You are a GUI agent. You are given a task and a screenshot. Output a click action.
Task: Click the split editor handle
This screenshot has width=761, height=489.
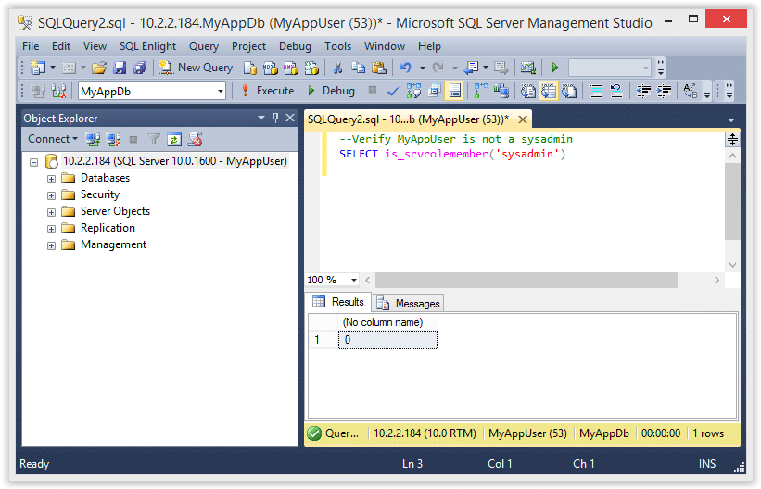[732, 140]
